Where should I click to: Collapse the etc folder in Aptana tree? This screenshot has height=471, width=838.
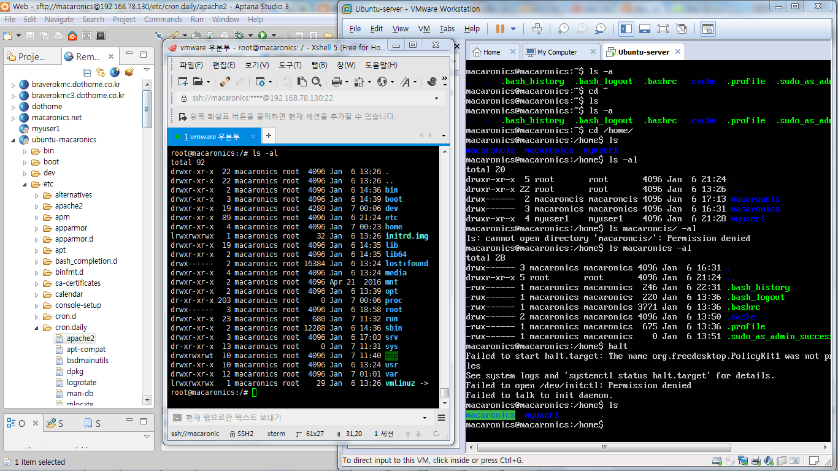point(26,184)
